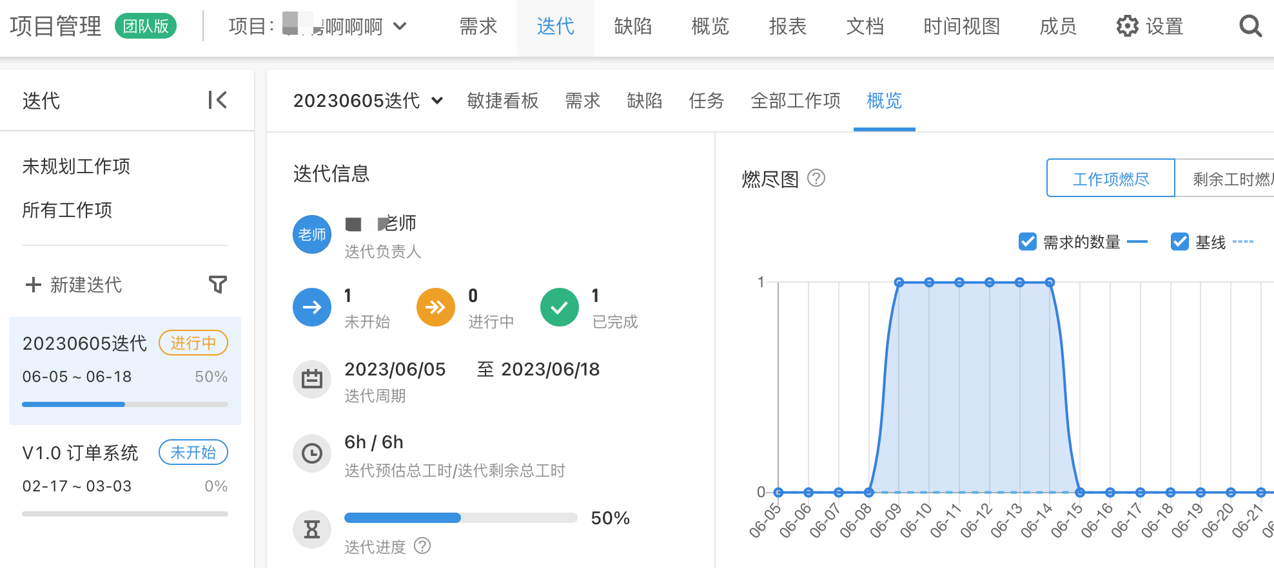Uncheck the 需求的数量 legend checkbox
The height and width of the screenshot is (568, 1274).
point(1027,241)
